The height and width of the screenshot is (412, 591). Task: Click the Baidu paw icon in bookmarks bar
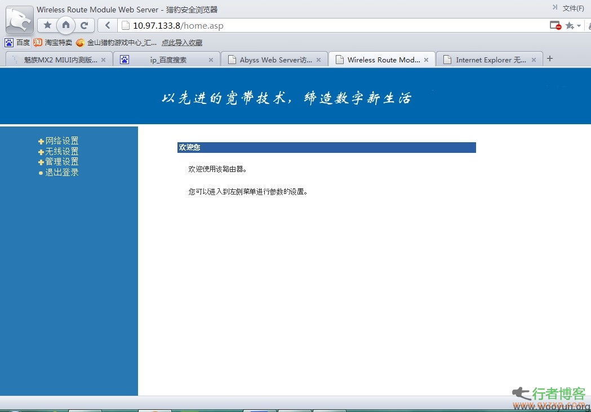9,43
